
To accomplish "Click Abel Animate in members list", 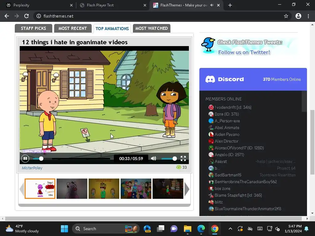I will (x=227, y=128).
